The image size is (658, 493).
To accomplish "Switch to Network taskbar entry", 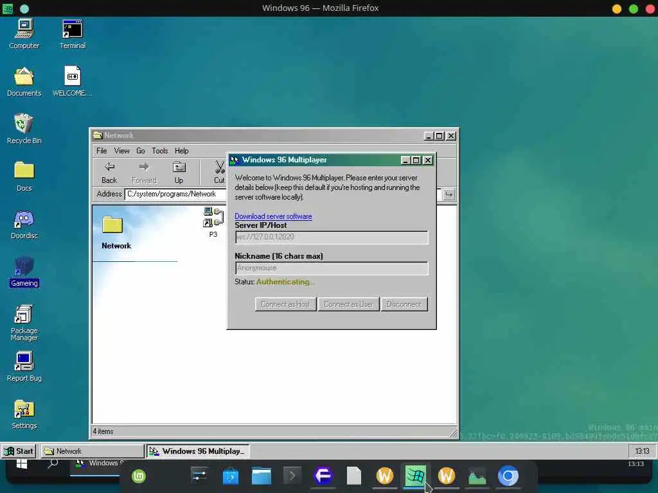I will (93, 451).
